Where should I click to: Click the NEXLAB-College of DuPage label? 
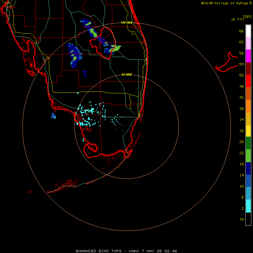pyautogui.click(x=224, y=3)
